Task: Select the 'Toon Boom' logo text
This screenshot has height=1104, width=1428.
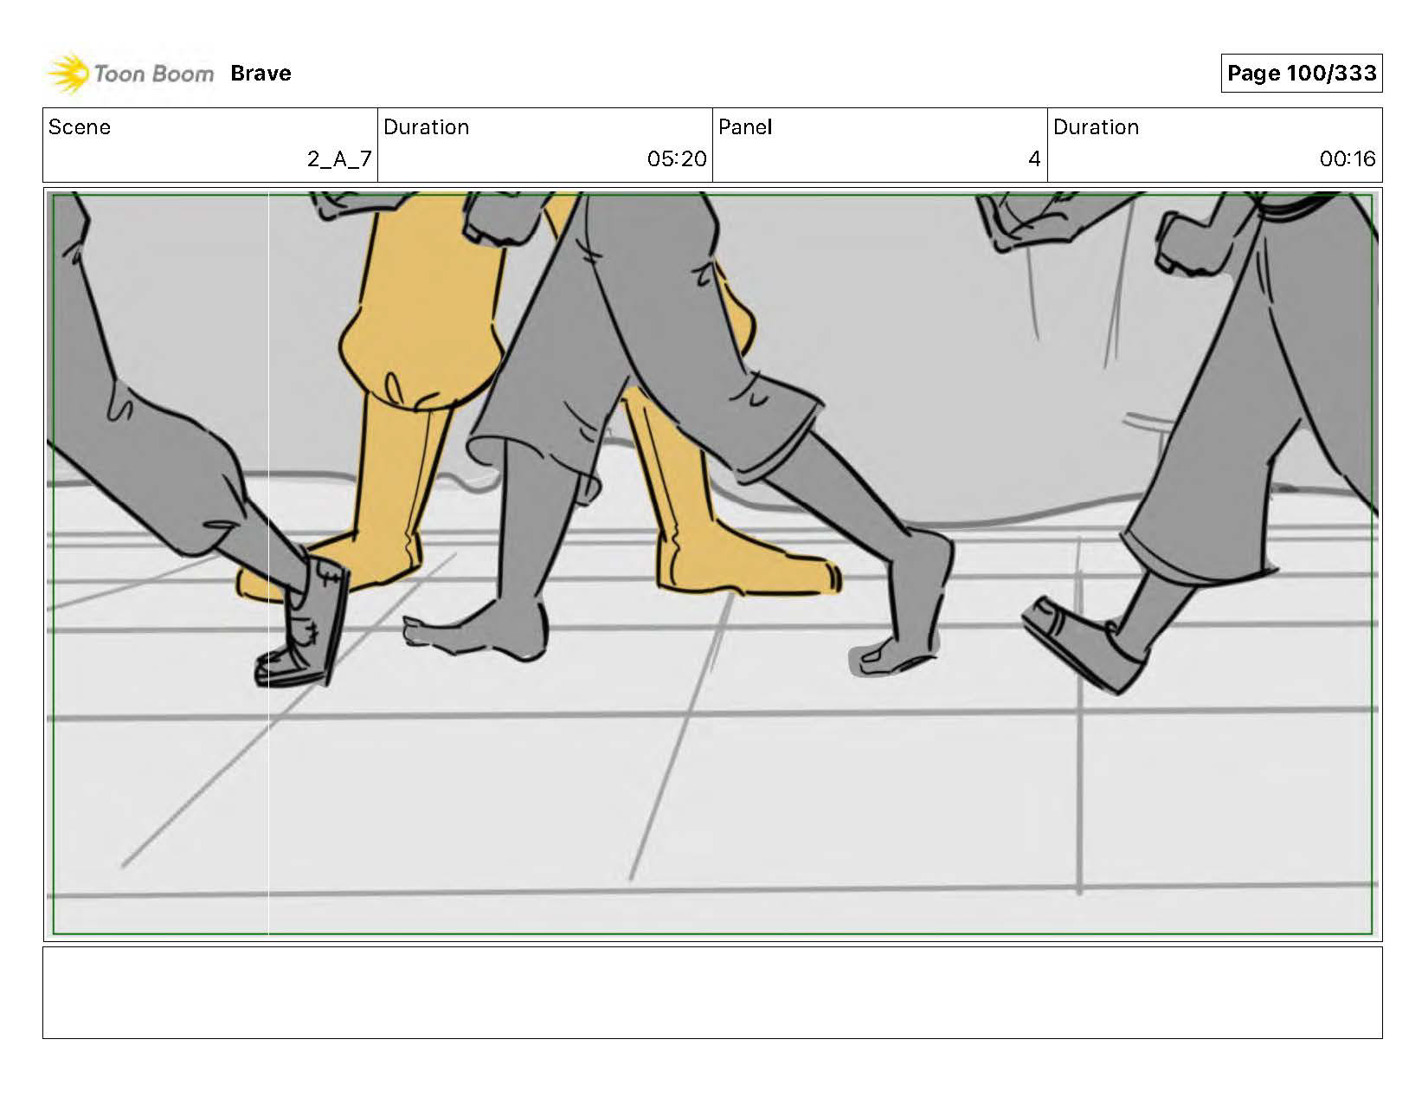Action: (x=153, y=74)
